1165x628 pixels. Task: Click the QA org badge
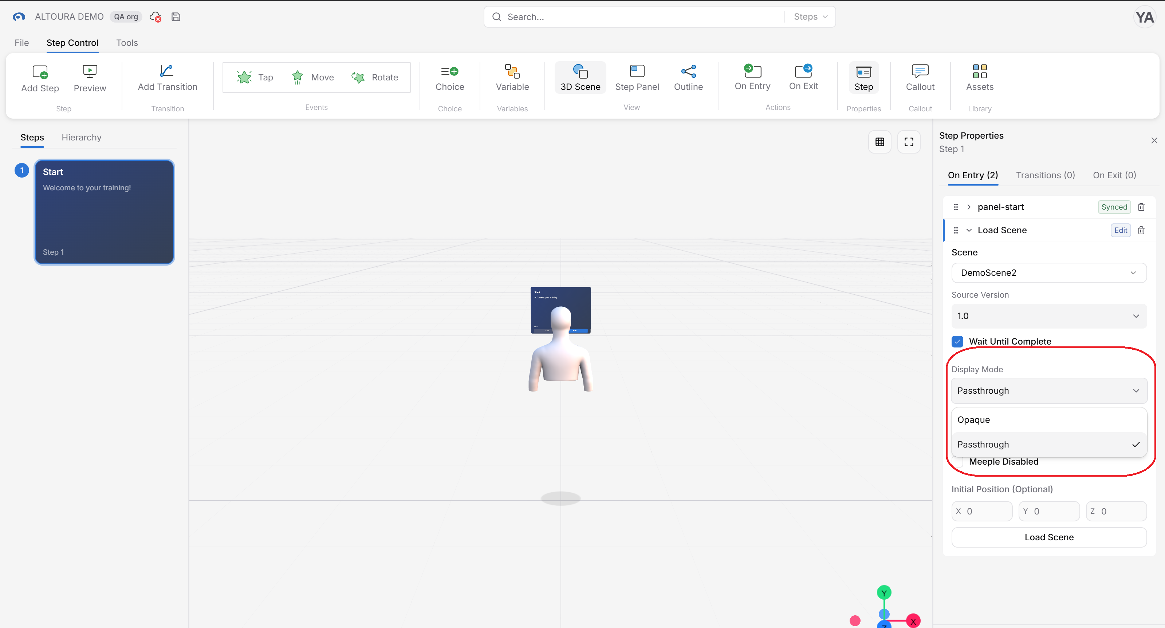[126, 17]
